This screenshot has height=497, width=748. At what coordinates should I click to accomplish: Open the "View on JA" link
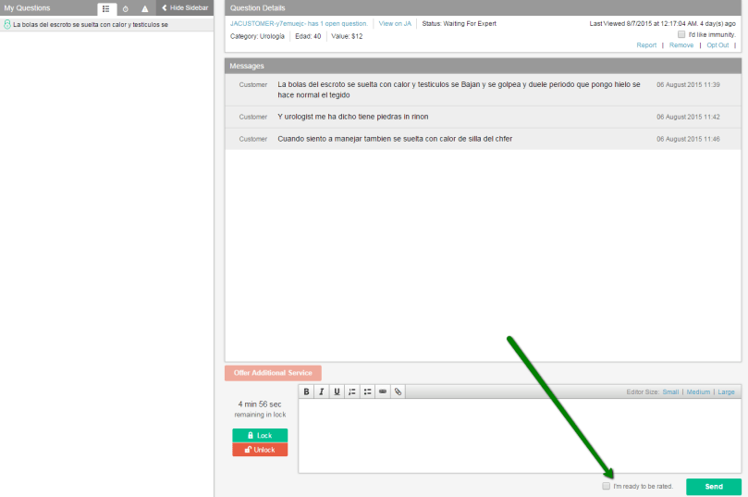tap(395, 22)
